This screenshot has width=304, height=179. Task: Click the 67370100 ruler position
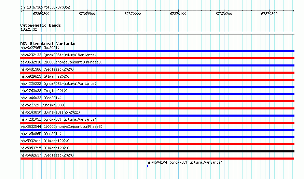point(178,14)
